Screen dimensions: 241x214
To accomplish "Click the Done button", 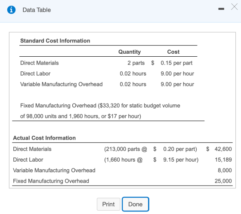I will coord(136,204).
